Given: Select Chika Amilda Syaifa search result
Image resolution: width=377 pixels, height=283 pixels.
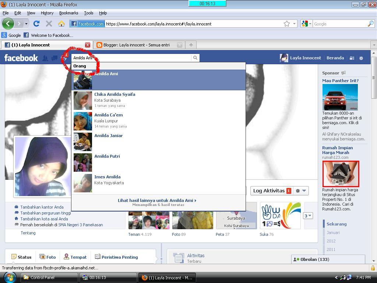Looking at the screenshot, I should [x=159, y=101].
